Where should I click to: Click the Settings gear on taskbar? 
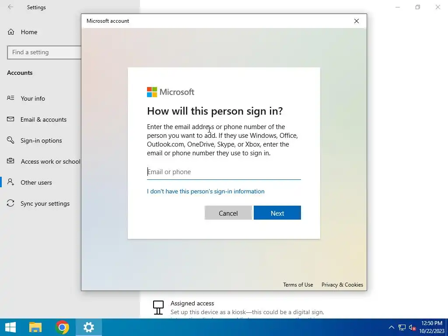pos(88,327)
